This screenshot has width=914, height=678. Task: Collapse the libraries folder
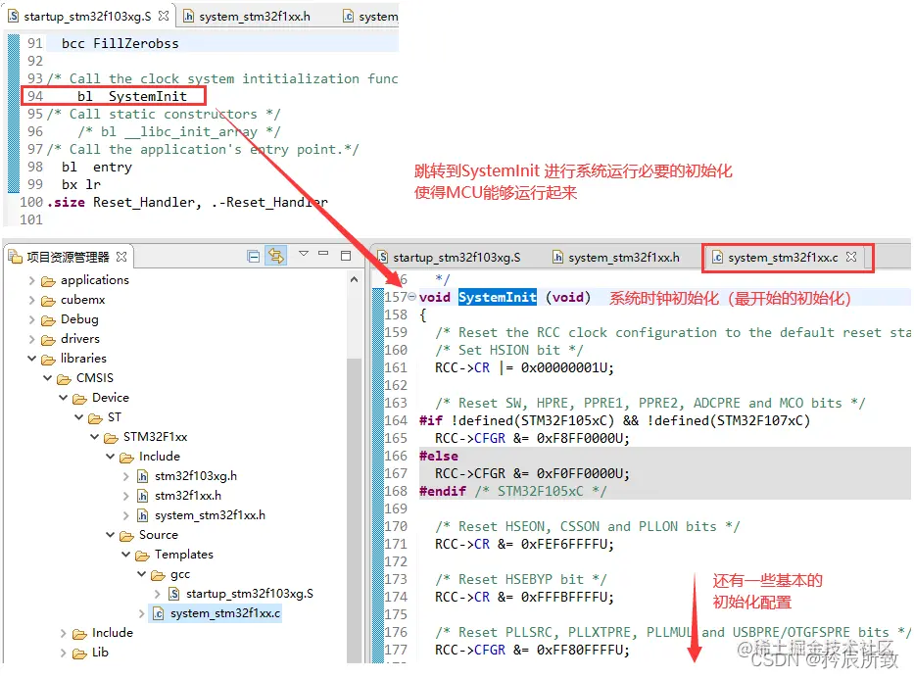[32, 360]
